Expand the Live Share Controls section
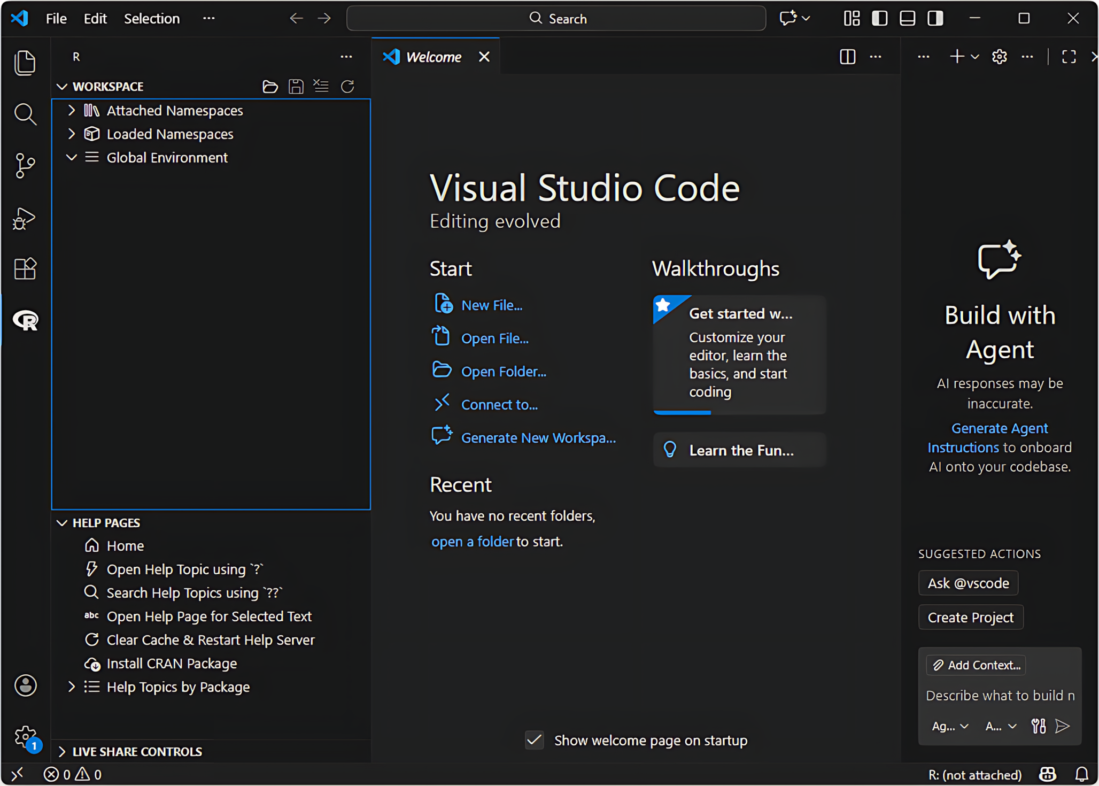Viewport: 1099px width, 786px height. [x=62, y=751]
